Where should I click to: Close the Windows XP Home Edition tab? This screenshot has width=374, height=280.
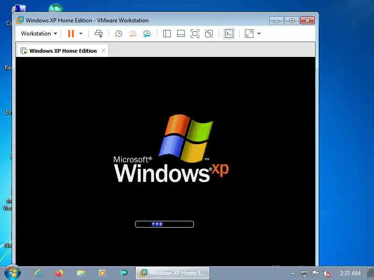(x=103, y=50)
